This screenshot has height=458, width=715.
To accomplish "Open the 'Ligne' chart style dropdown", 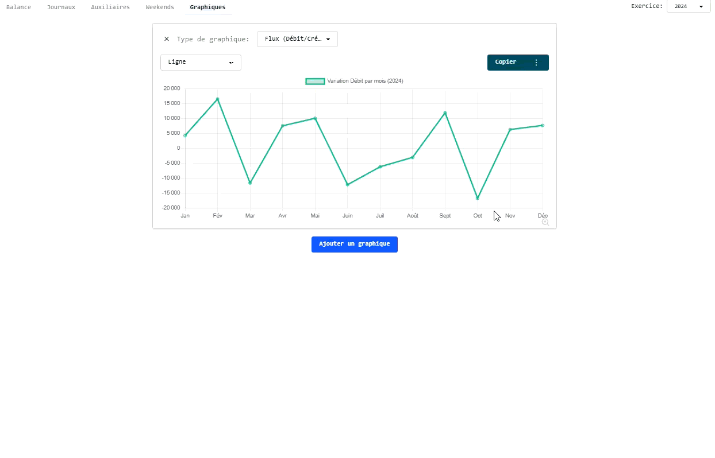I will point(201,62).
